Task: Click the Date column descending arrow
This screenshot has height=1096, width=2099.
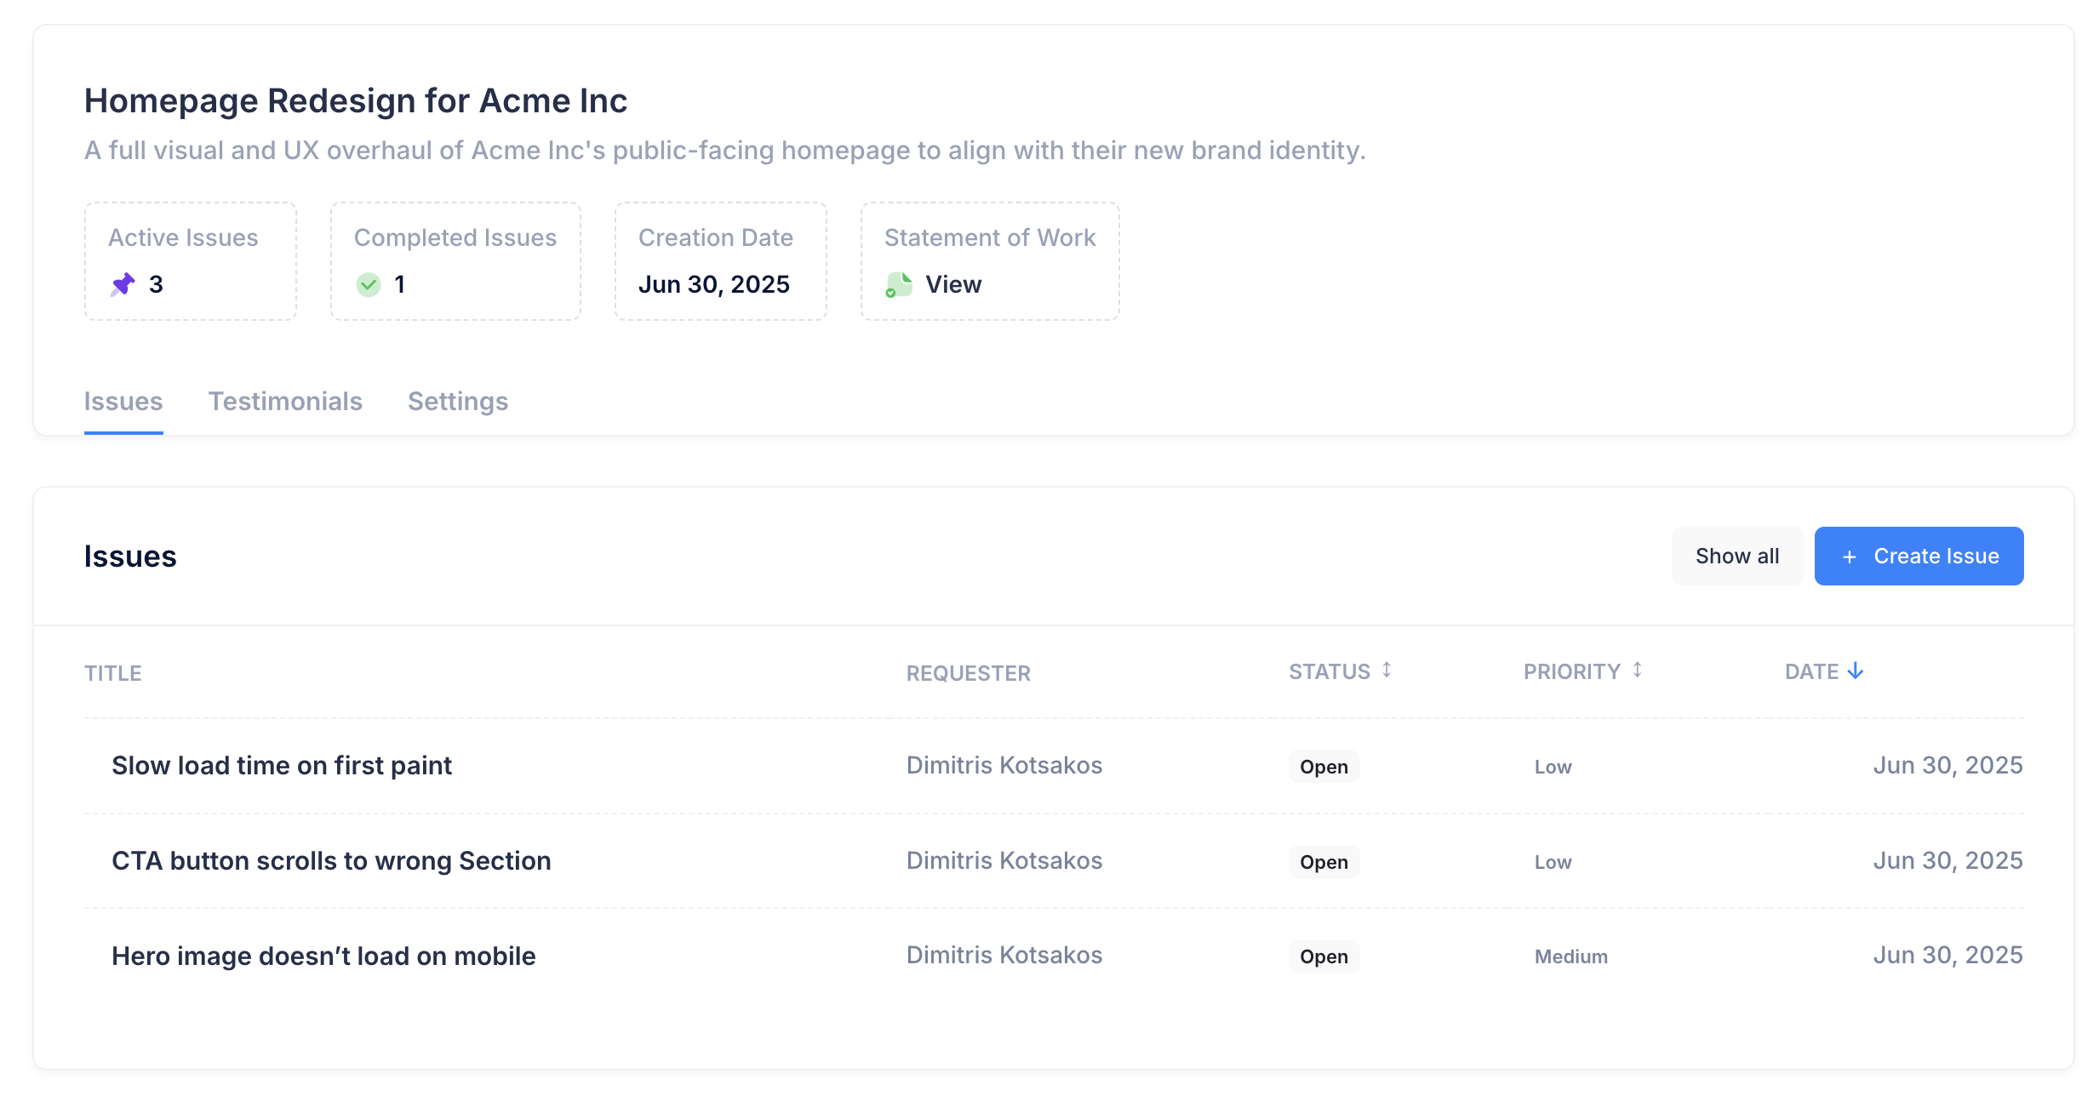Action: click(x=1856, y=671)
